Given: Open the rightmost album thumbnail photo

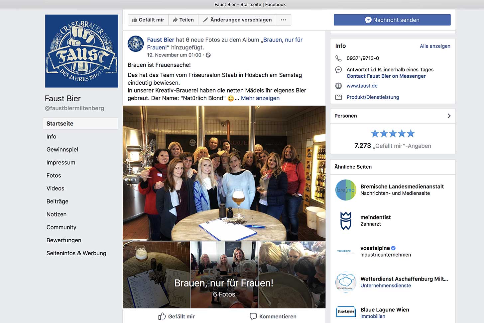Looking at the screenshot, I should click(292, 275).
